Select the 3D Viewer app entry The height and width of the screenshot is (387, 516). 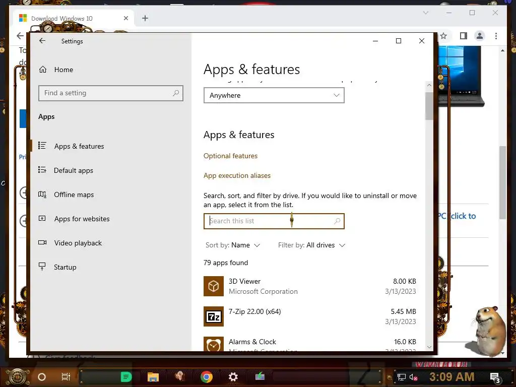click(x=310, y=286)
